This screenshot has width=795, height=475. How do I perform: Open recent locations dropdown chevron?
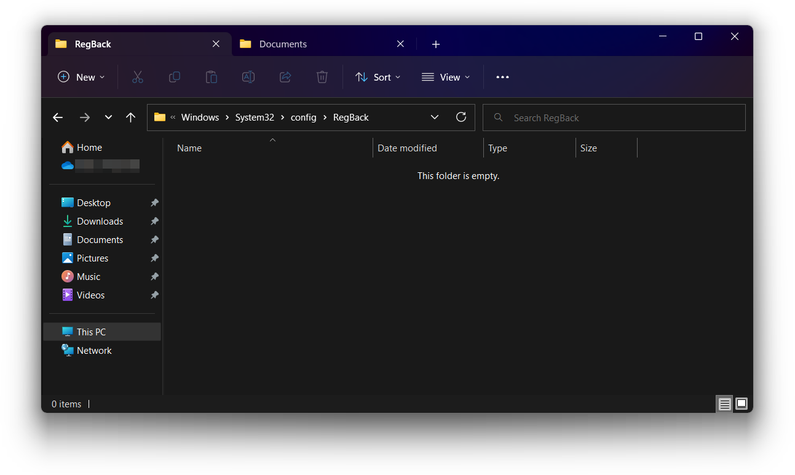(108, 118)
